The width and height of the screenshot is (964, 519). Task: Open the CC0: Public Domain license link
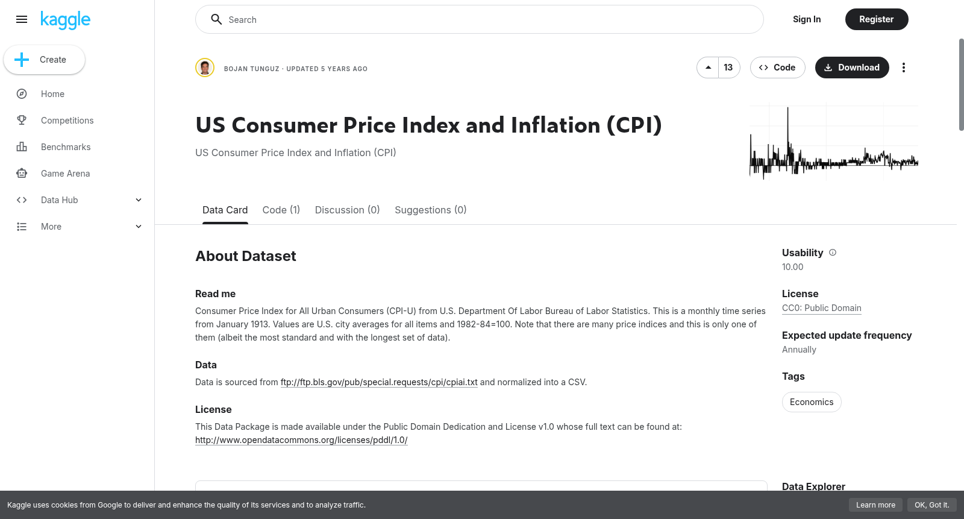(x=822, y=308)
